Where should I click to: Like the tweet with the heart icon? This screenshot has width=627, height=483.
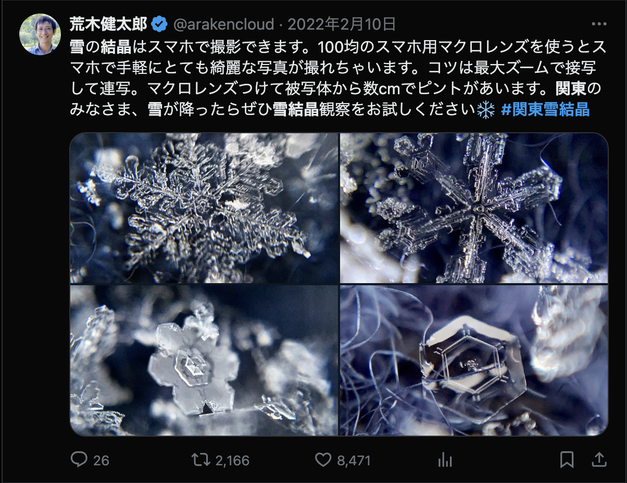click(323, 460)
